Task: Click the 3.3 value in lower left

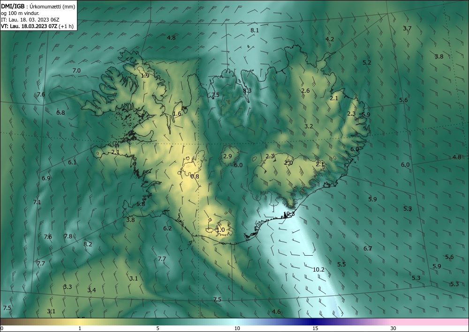Action: [67, 287]
